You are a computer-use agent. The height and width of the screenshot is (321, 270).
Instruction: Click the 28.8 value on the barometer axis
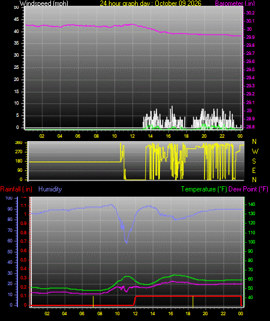[250, 127]
